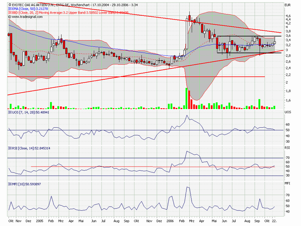Viewport: 301px width, 226px height.
Task: Click the MFI indicator marker icon
Action: pyautogui.click(x=10, y=184)
